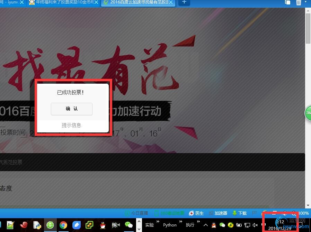The height and width of the screenshot is (232, 311).
Task: Open Chrome from the taskbar
Action: point(64,225)
